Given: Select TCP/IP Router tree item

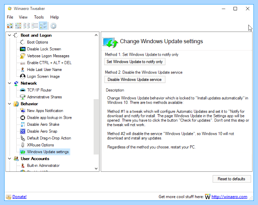Looking at the screenshot, I should pos(40,90).
